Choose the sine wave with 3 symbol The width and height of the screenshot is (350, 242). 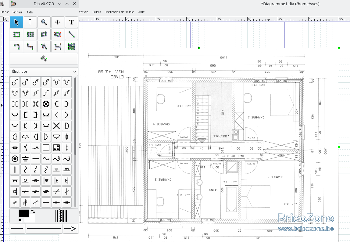click(56, 158)
